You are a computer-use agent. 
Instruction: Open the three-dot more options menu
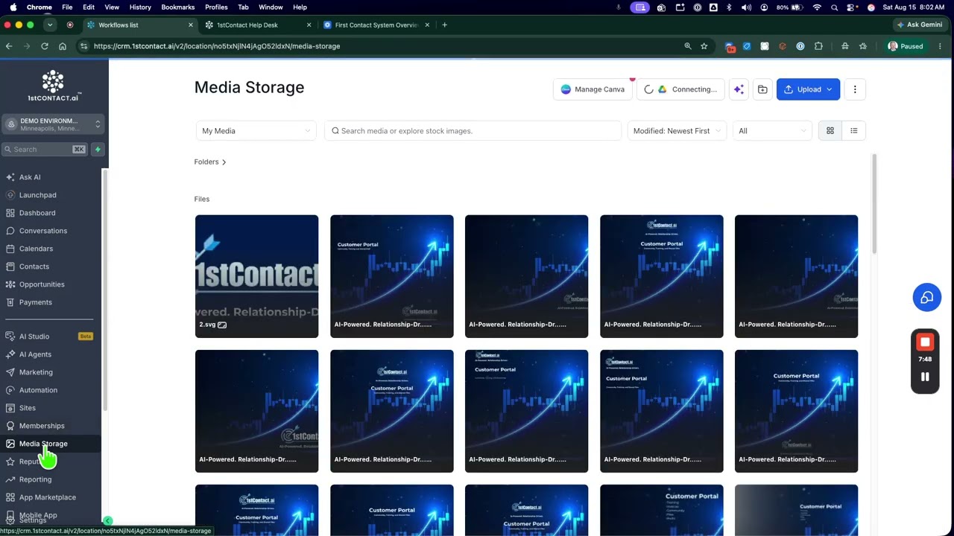click(855, 89)
